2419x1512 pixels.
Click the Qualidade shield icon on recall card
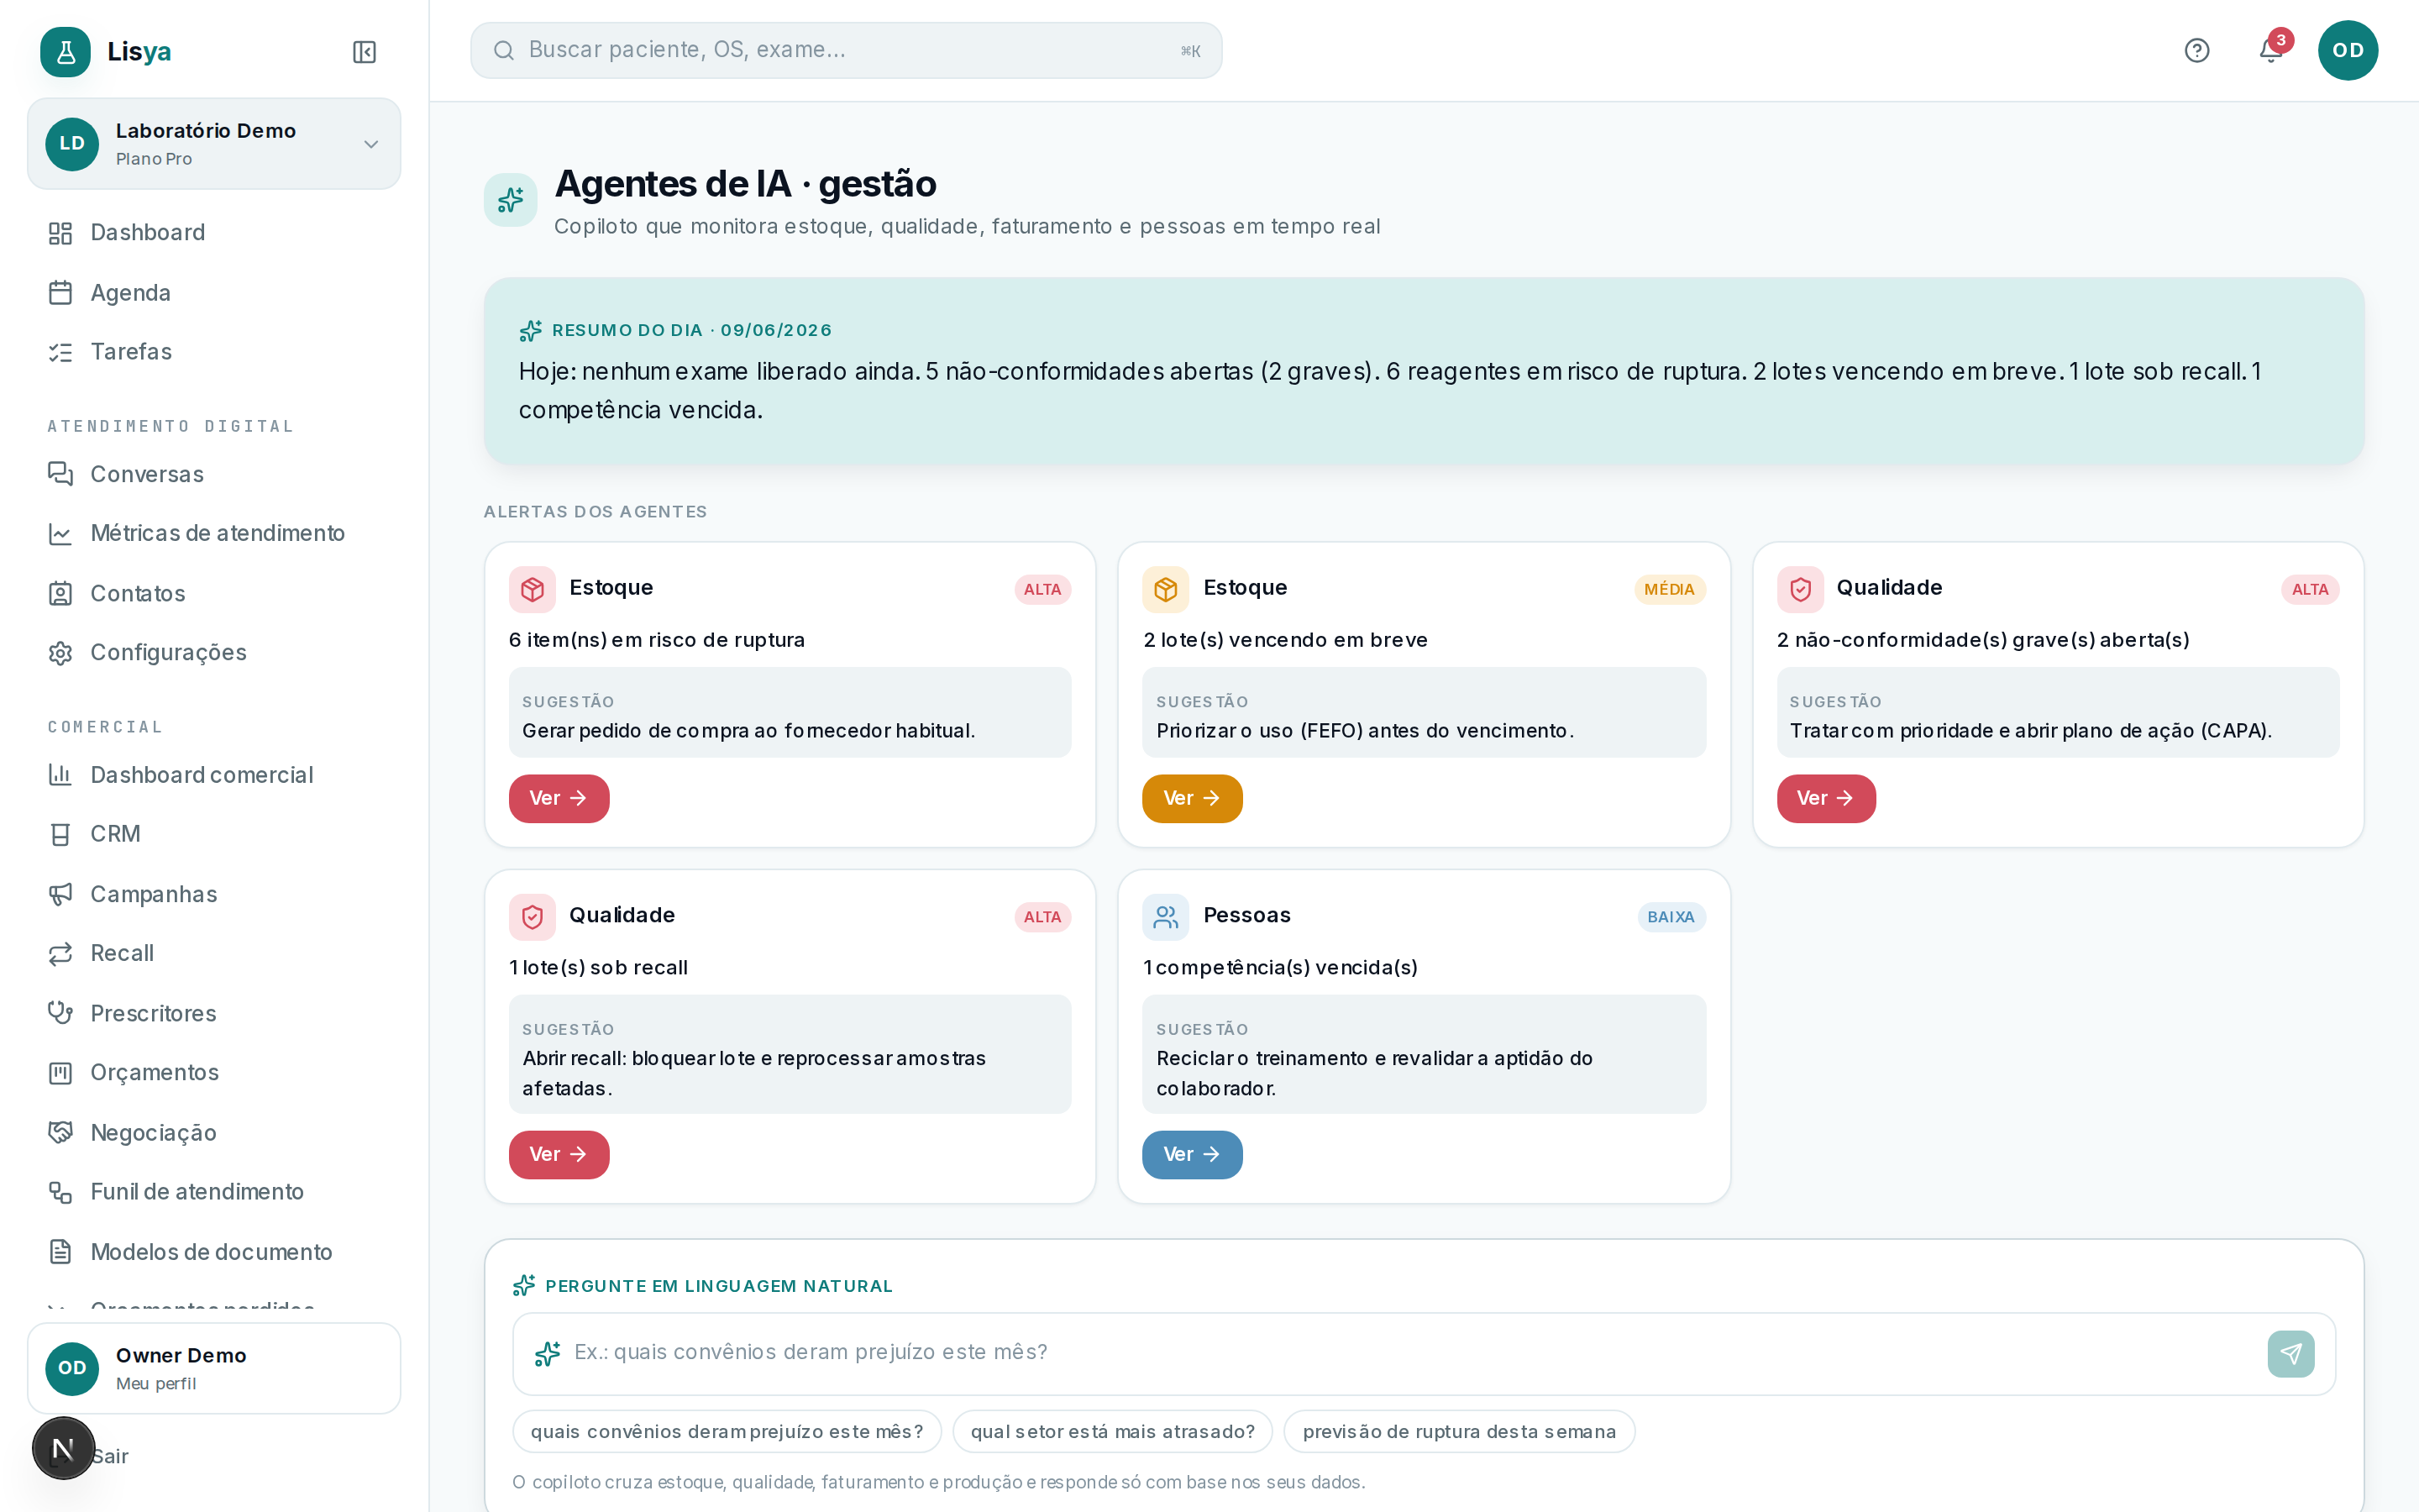click(532, 916)
